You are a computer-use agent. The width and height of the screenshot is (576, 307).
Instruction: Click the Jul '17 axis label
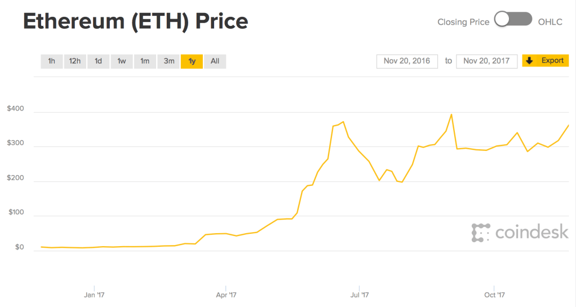click(x=359, y=294)
